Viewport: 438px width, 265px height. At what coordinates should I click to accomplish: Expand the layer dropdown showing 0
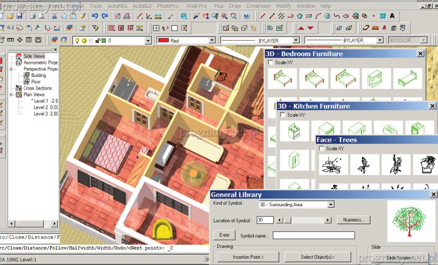coord(148,40)
